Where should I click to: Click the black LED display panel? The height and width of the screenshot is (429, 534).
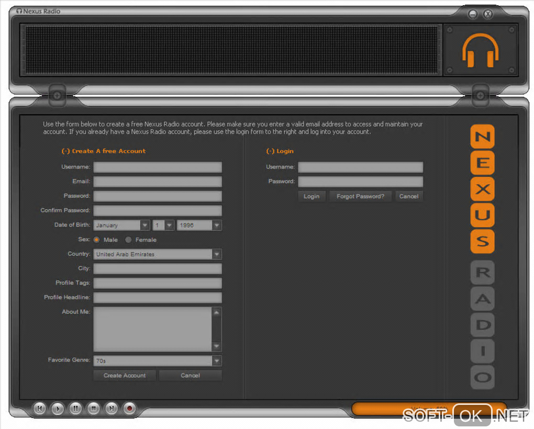coord(231,50)
